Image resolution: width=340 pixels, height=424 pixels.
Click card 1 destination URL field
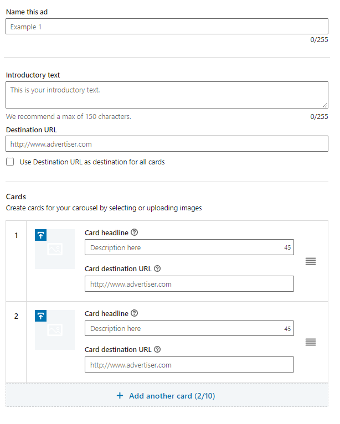point(189,284)
